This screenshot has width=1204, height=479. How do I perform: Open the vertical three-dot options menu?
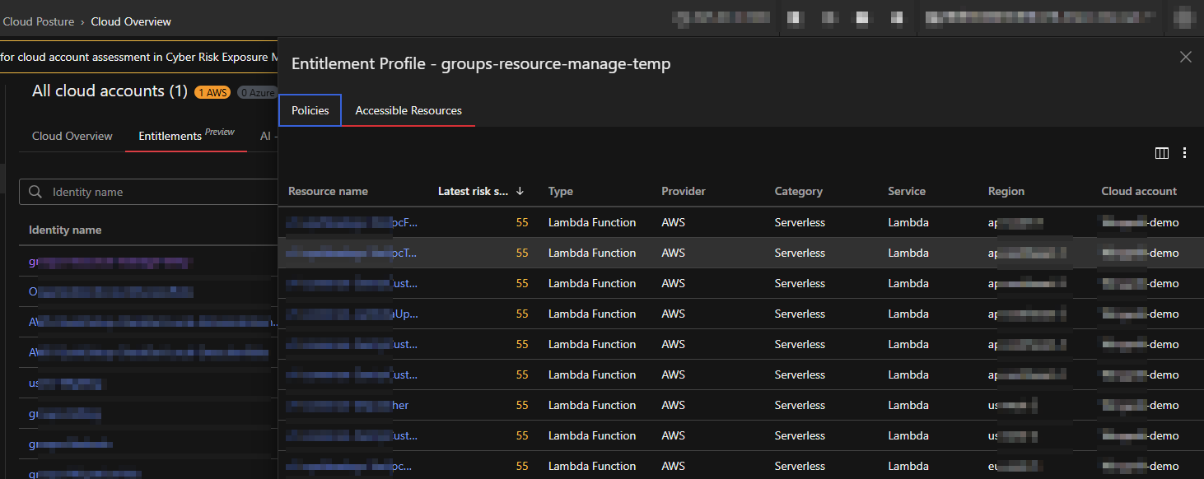[x=1184, y=153]
